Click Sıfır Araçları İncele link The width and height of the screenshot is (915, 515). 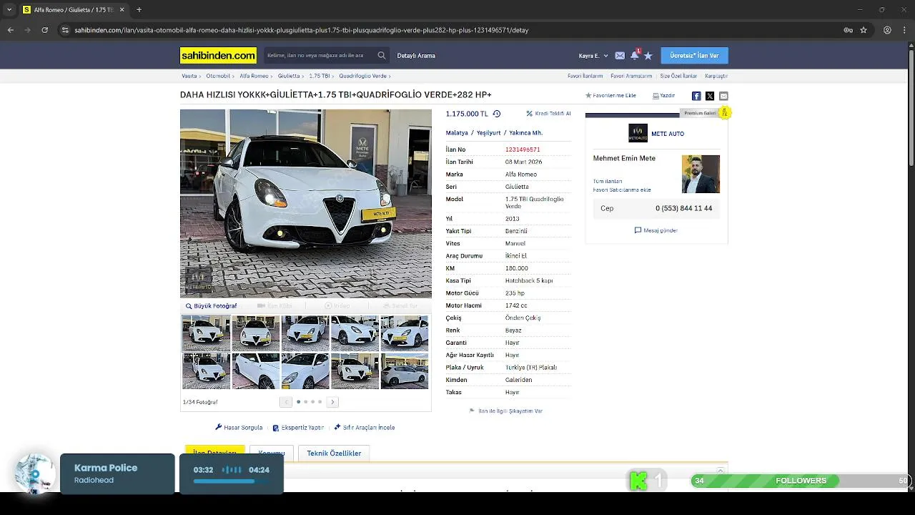tap(364, 428)
